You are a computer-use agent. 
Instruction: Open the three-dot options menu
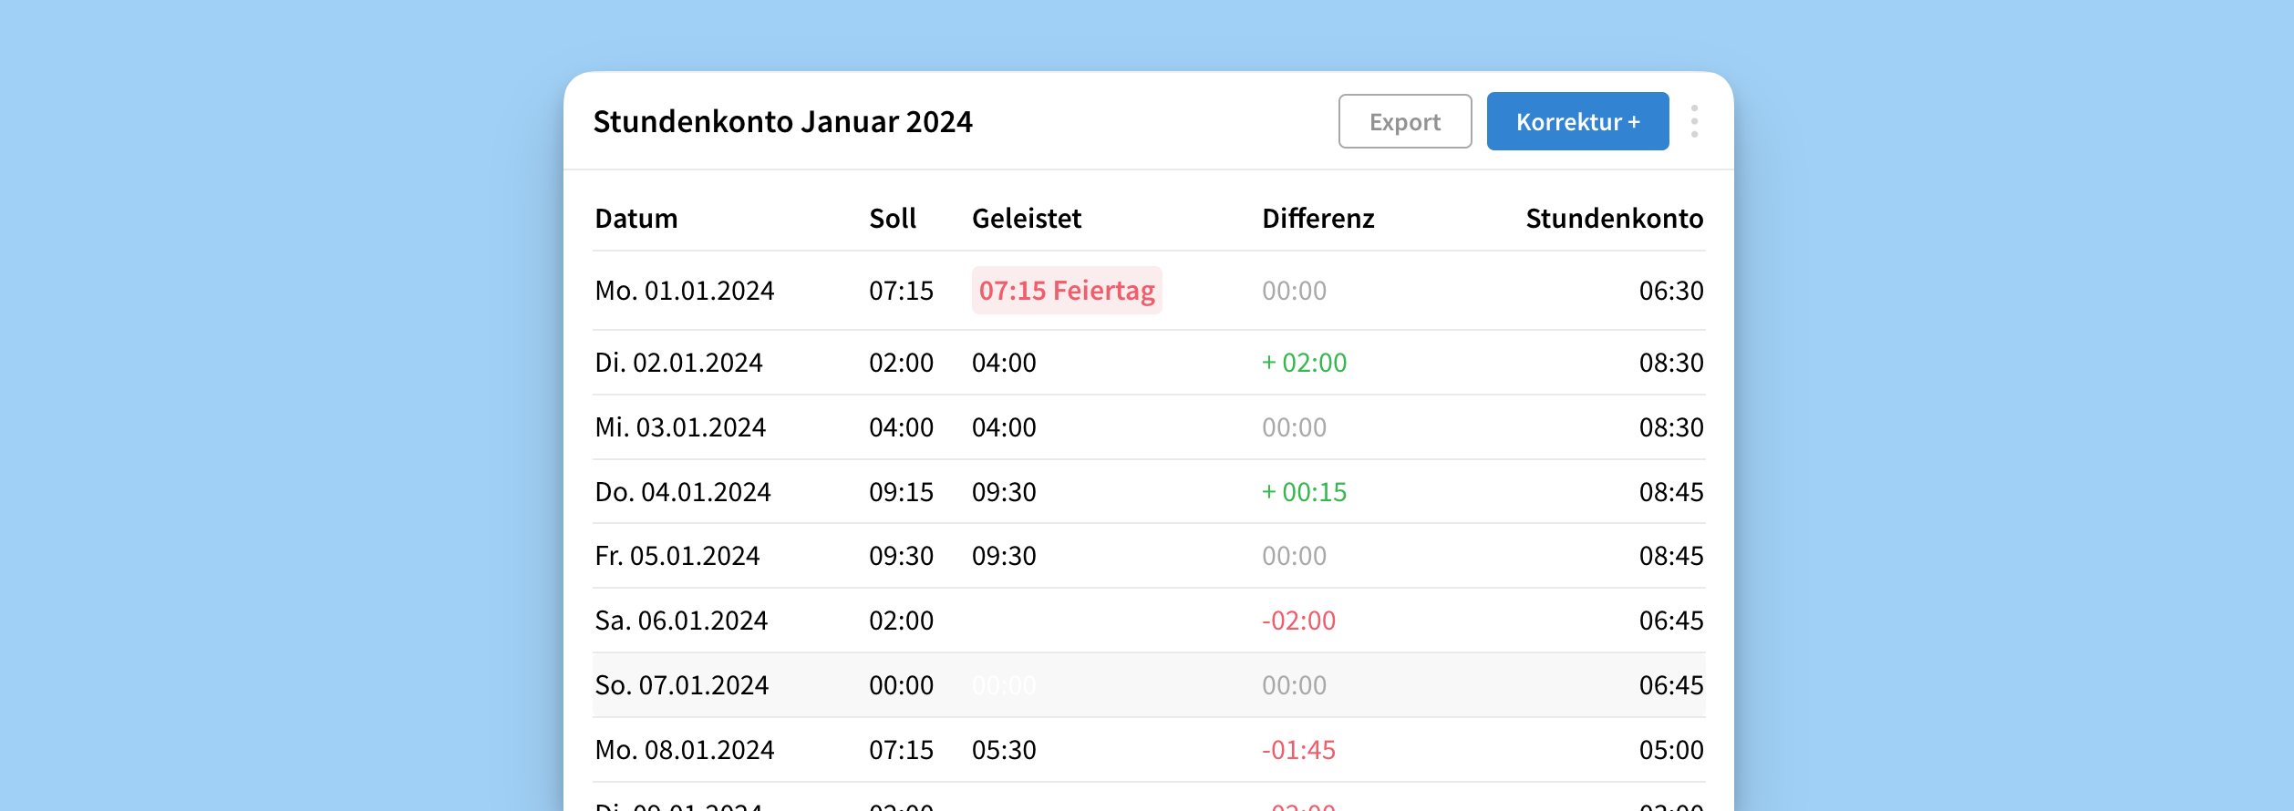click(1694, 121)
